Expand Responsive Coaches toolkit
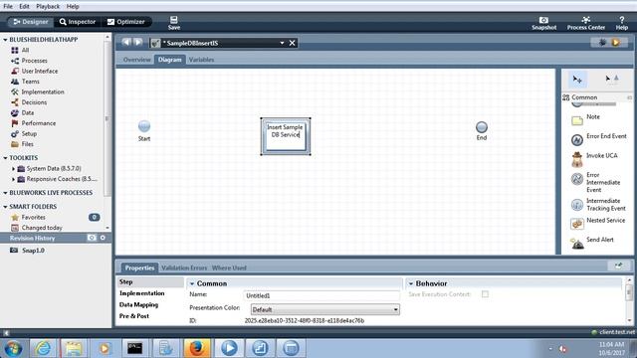The height and width of the screenshot is (358, 637). (x=13, y=179)
